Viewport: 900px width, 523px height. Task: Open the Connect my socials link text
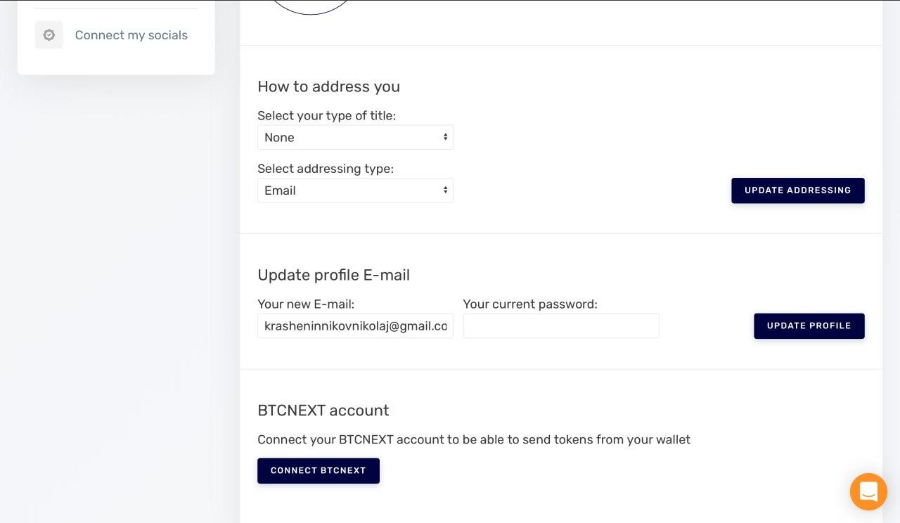(131, 35)
